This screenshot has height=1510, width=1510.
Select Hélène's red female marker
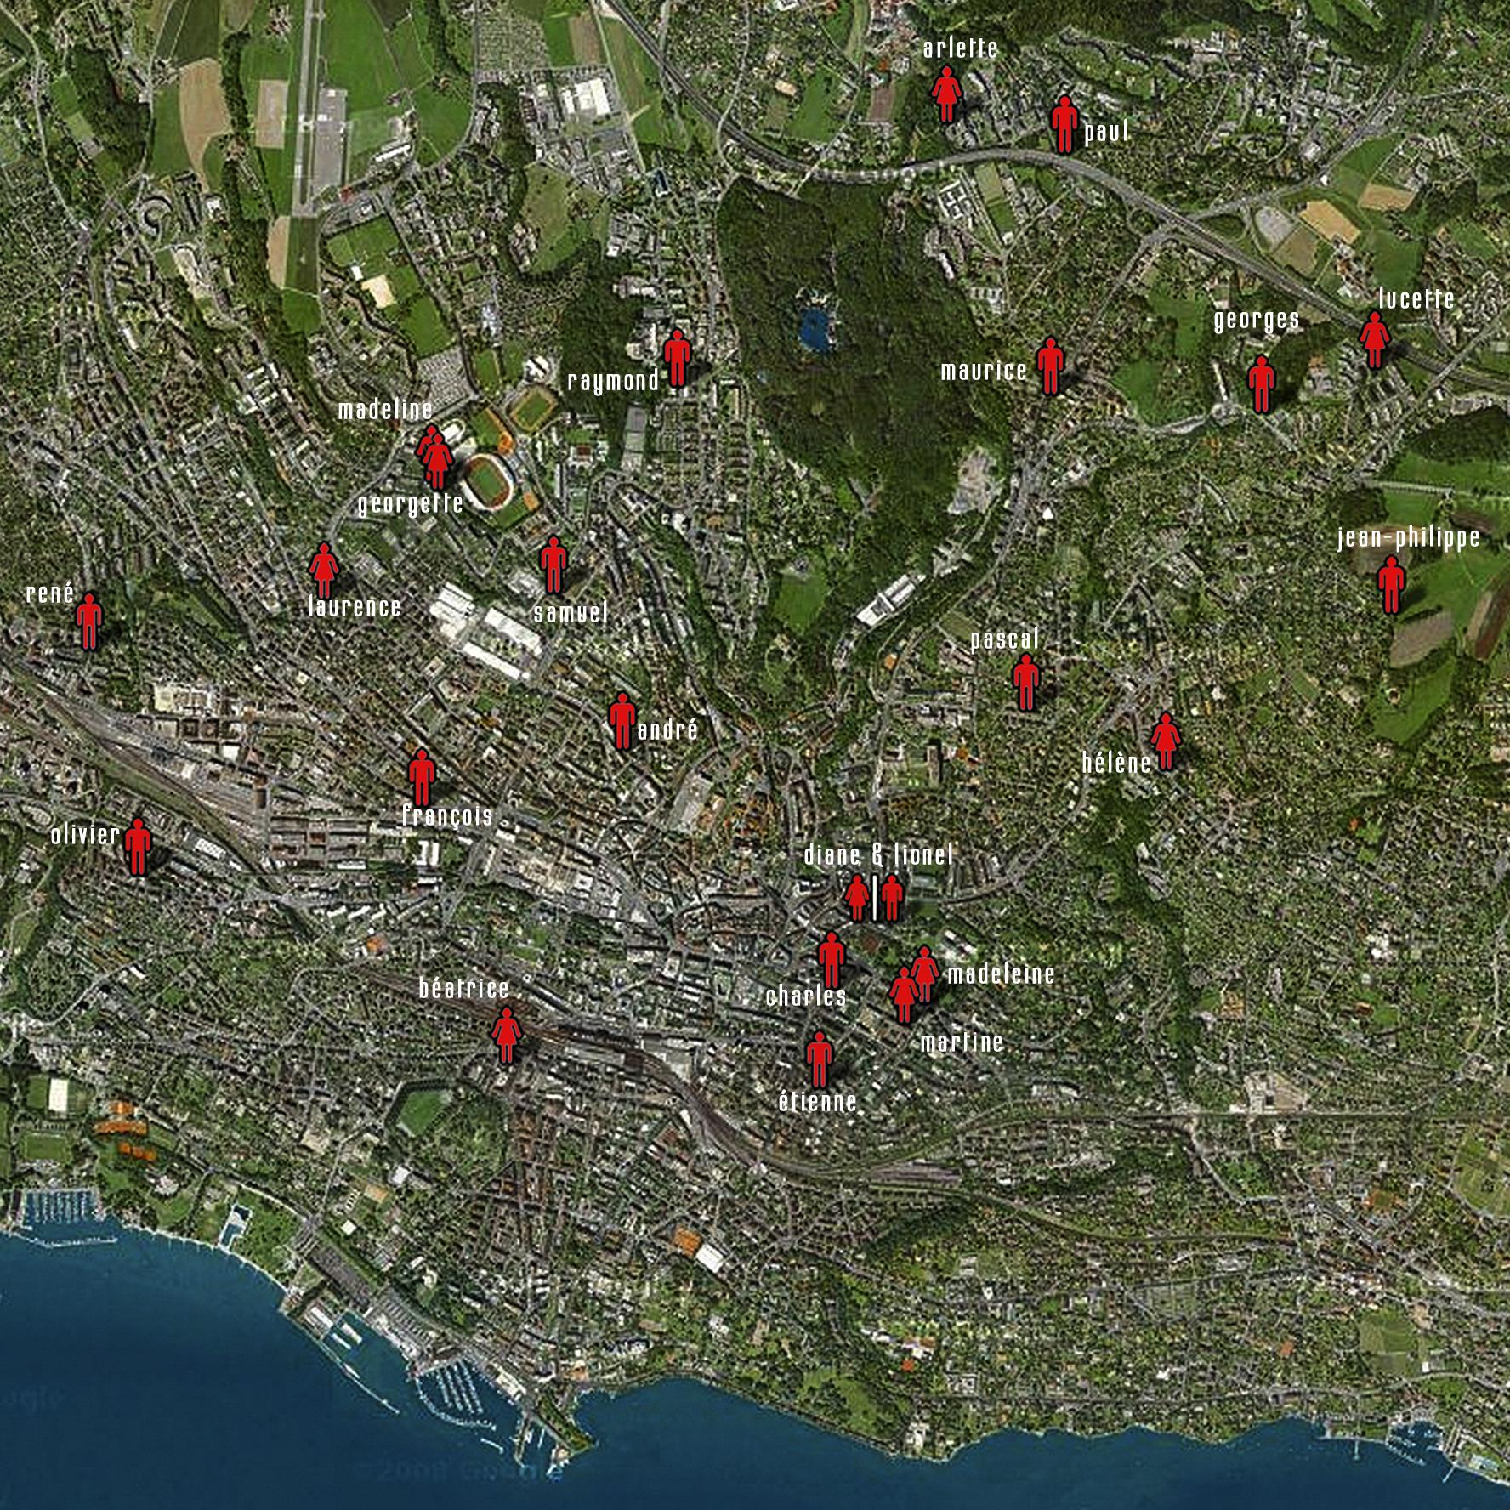coord(1165,741)
